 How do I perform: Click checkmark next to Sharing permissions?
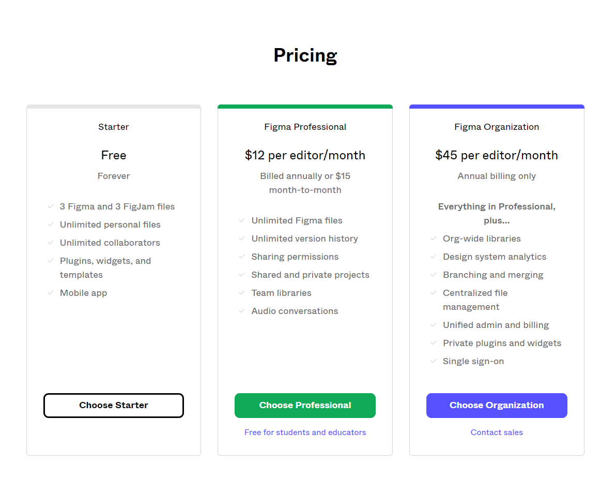coord(242,257)
